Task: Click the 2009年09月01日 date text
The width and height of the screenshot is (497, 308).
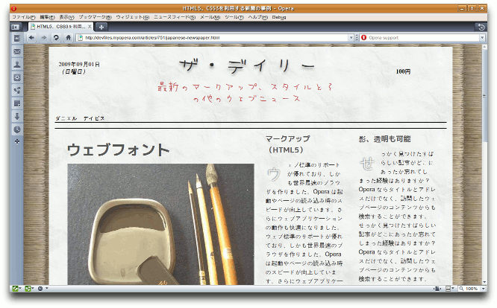Action: (x=79, y=65)
